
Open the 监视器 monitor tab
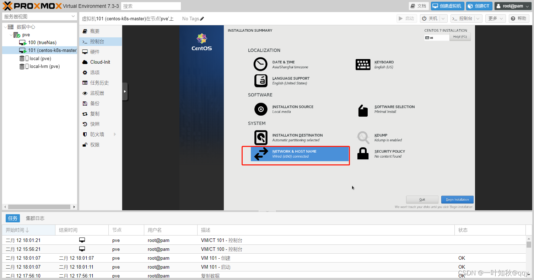pos(101,93)
